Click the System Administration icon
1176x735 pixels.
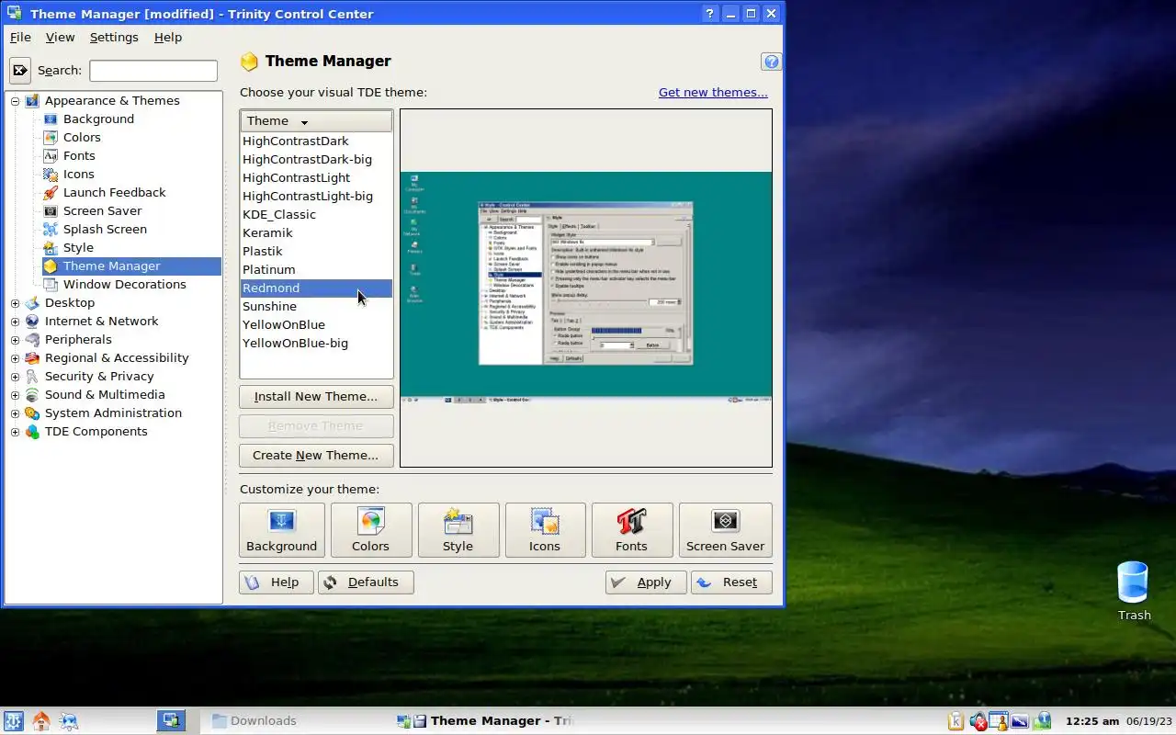point(32,413)
